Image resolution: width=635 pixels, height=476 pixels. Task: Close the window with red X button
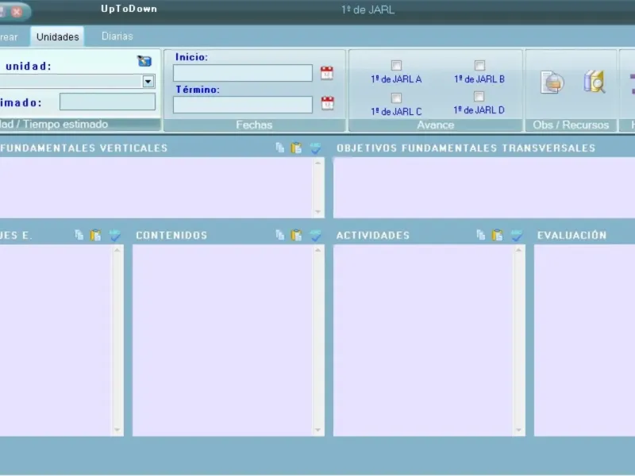17,12
